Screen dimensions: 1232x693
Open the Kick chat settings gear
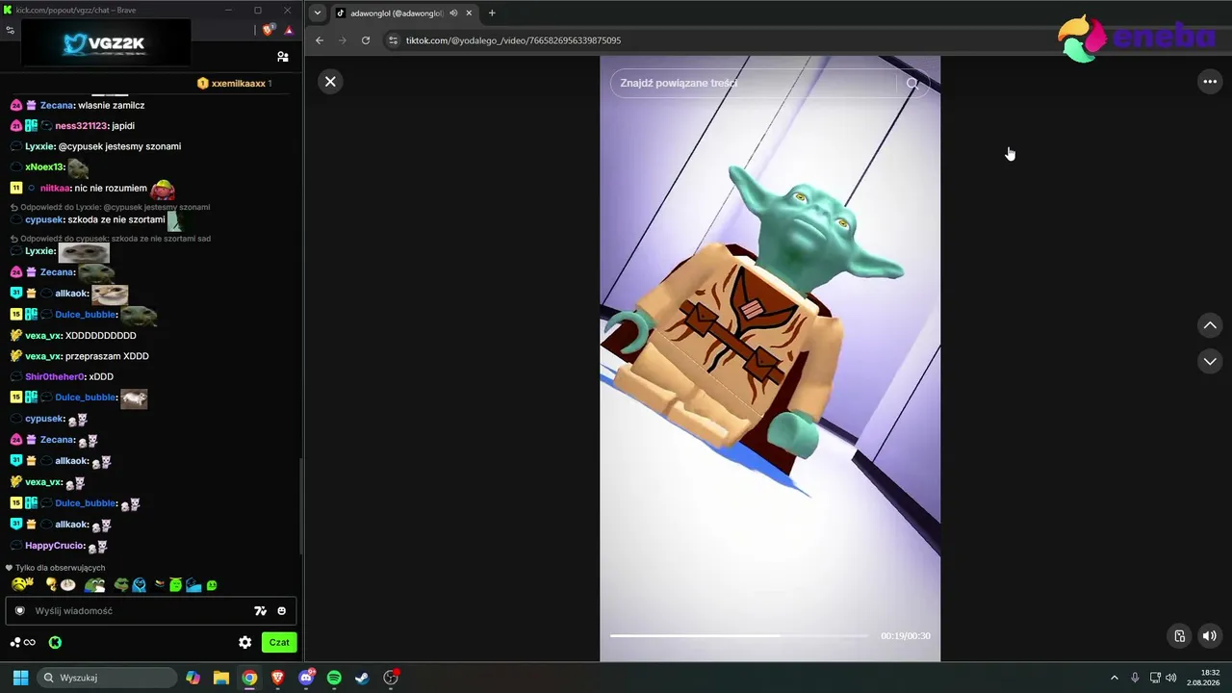[244, 642]
